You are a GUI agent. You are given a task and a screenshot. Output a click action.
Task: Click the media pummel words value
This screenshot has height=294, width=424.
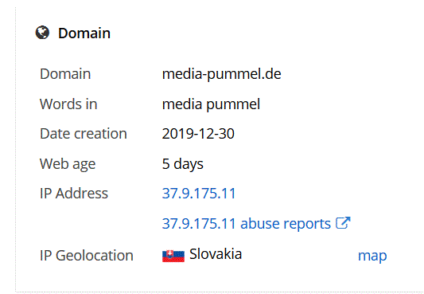pyautogui.click(x=211, y=104)
